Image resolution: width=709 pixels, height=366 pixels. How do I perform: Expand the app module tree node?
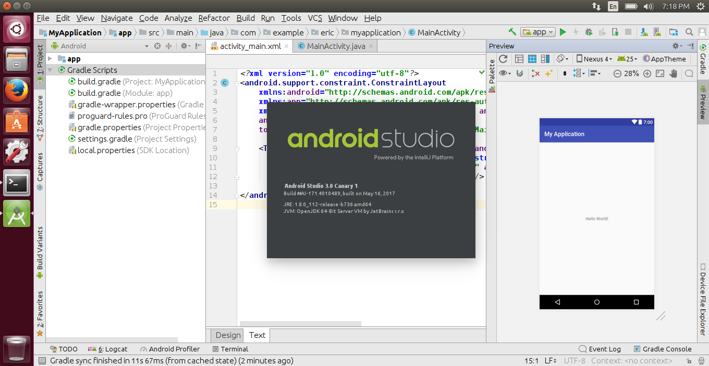pos(51,59)
